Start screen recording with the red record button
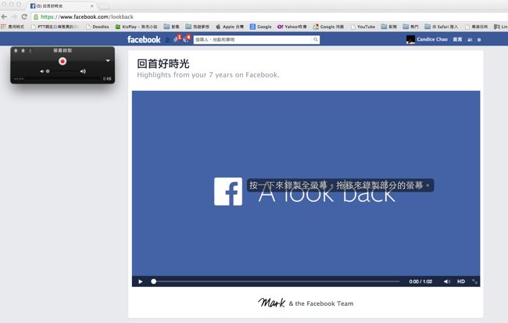The width and height of the screenshot is (508, 323). [x=63, y=60]
